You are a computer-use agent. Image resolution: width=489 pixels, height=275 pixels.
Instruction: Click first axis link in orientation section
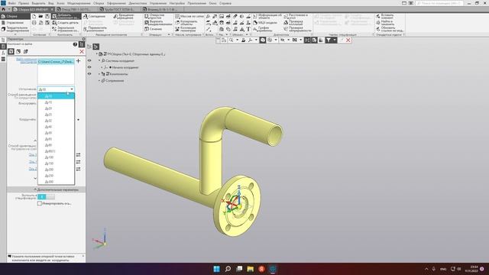tap(33, 155)
